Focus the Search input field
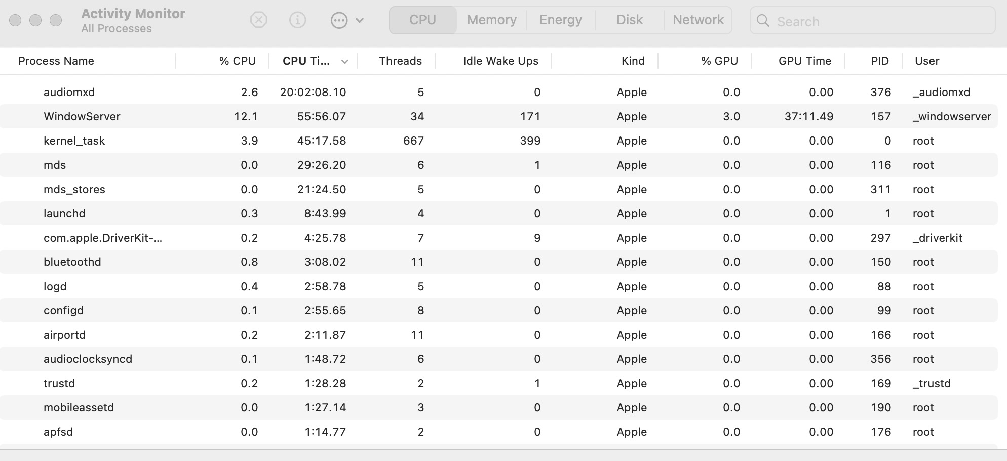Image resolution: width=1007 pixels, height=461 pixels. (872, 21)
